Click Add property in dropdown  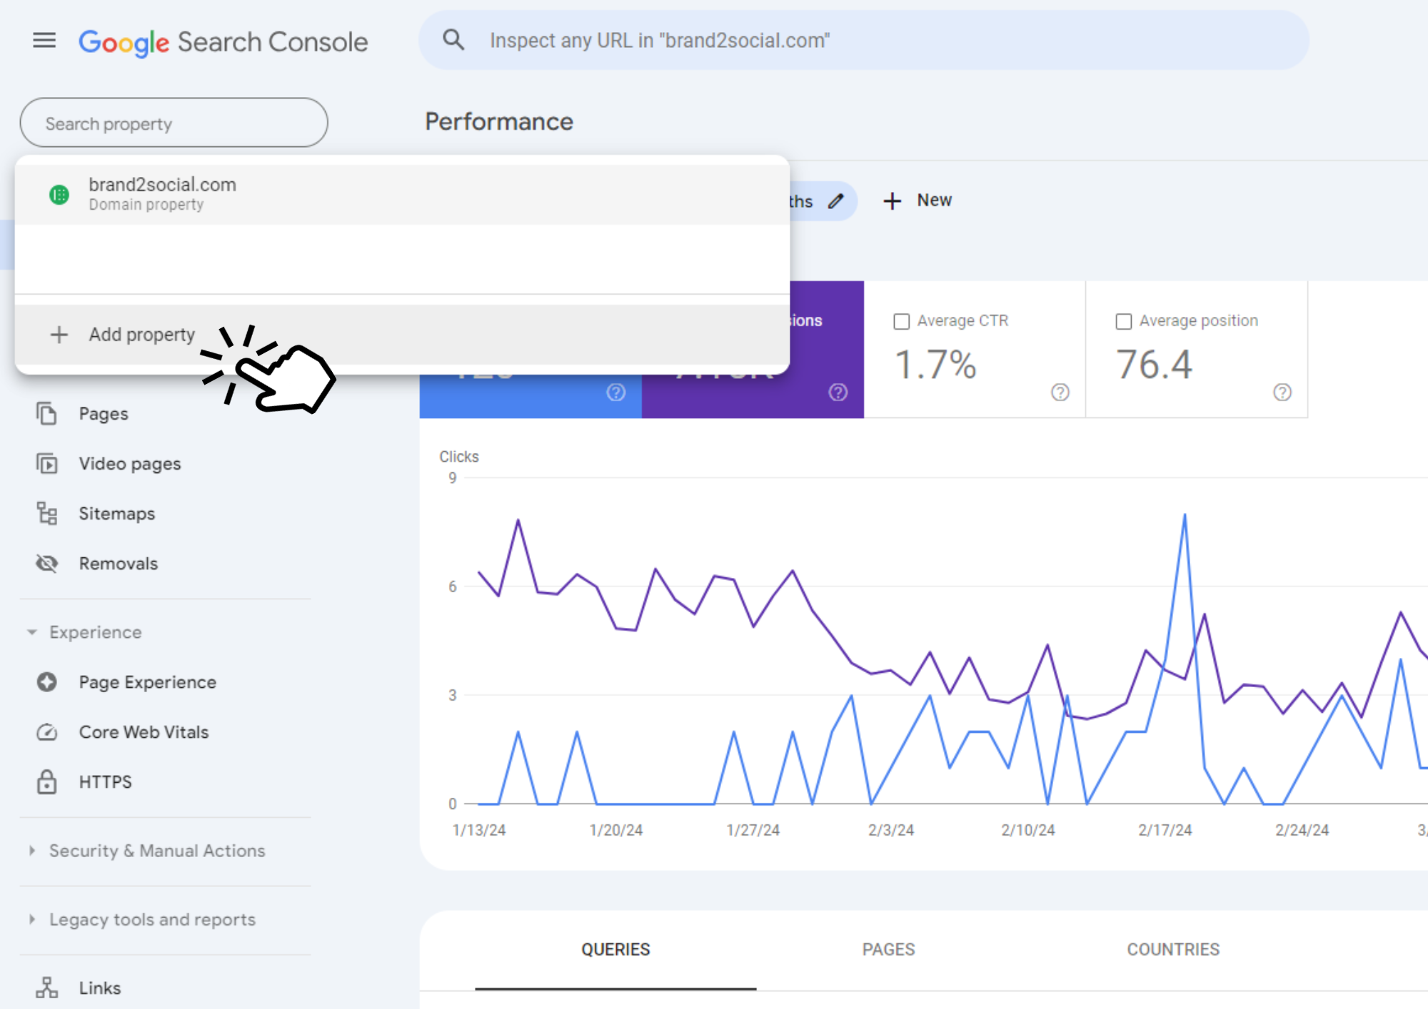tap(141, 335)
